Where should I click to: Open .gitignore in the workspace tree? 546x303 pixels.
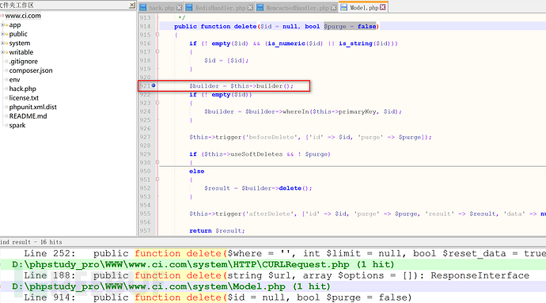point(23,61)
